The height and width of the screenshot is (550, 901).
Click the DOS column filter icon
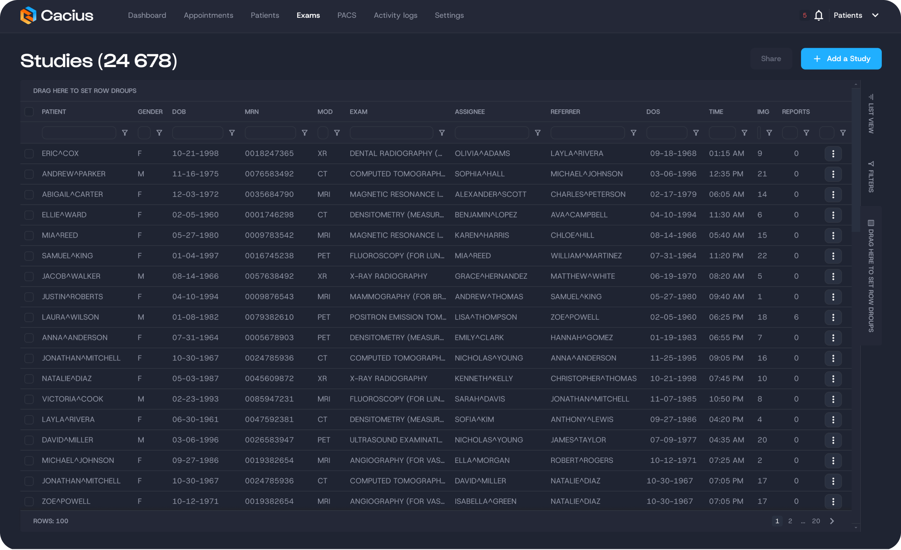pyautogui.click(x=696, y=133)
